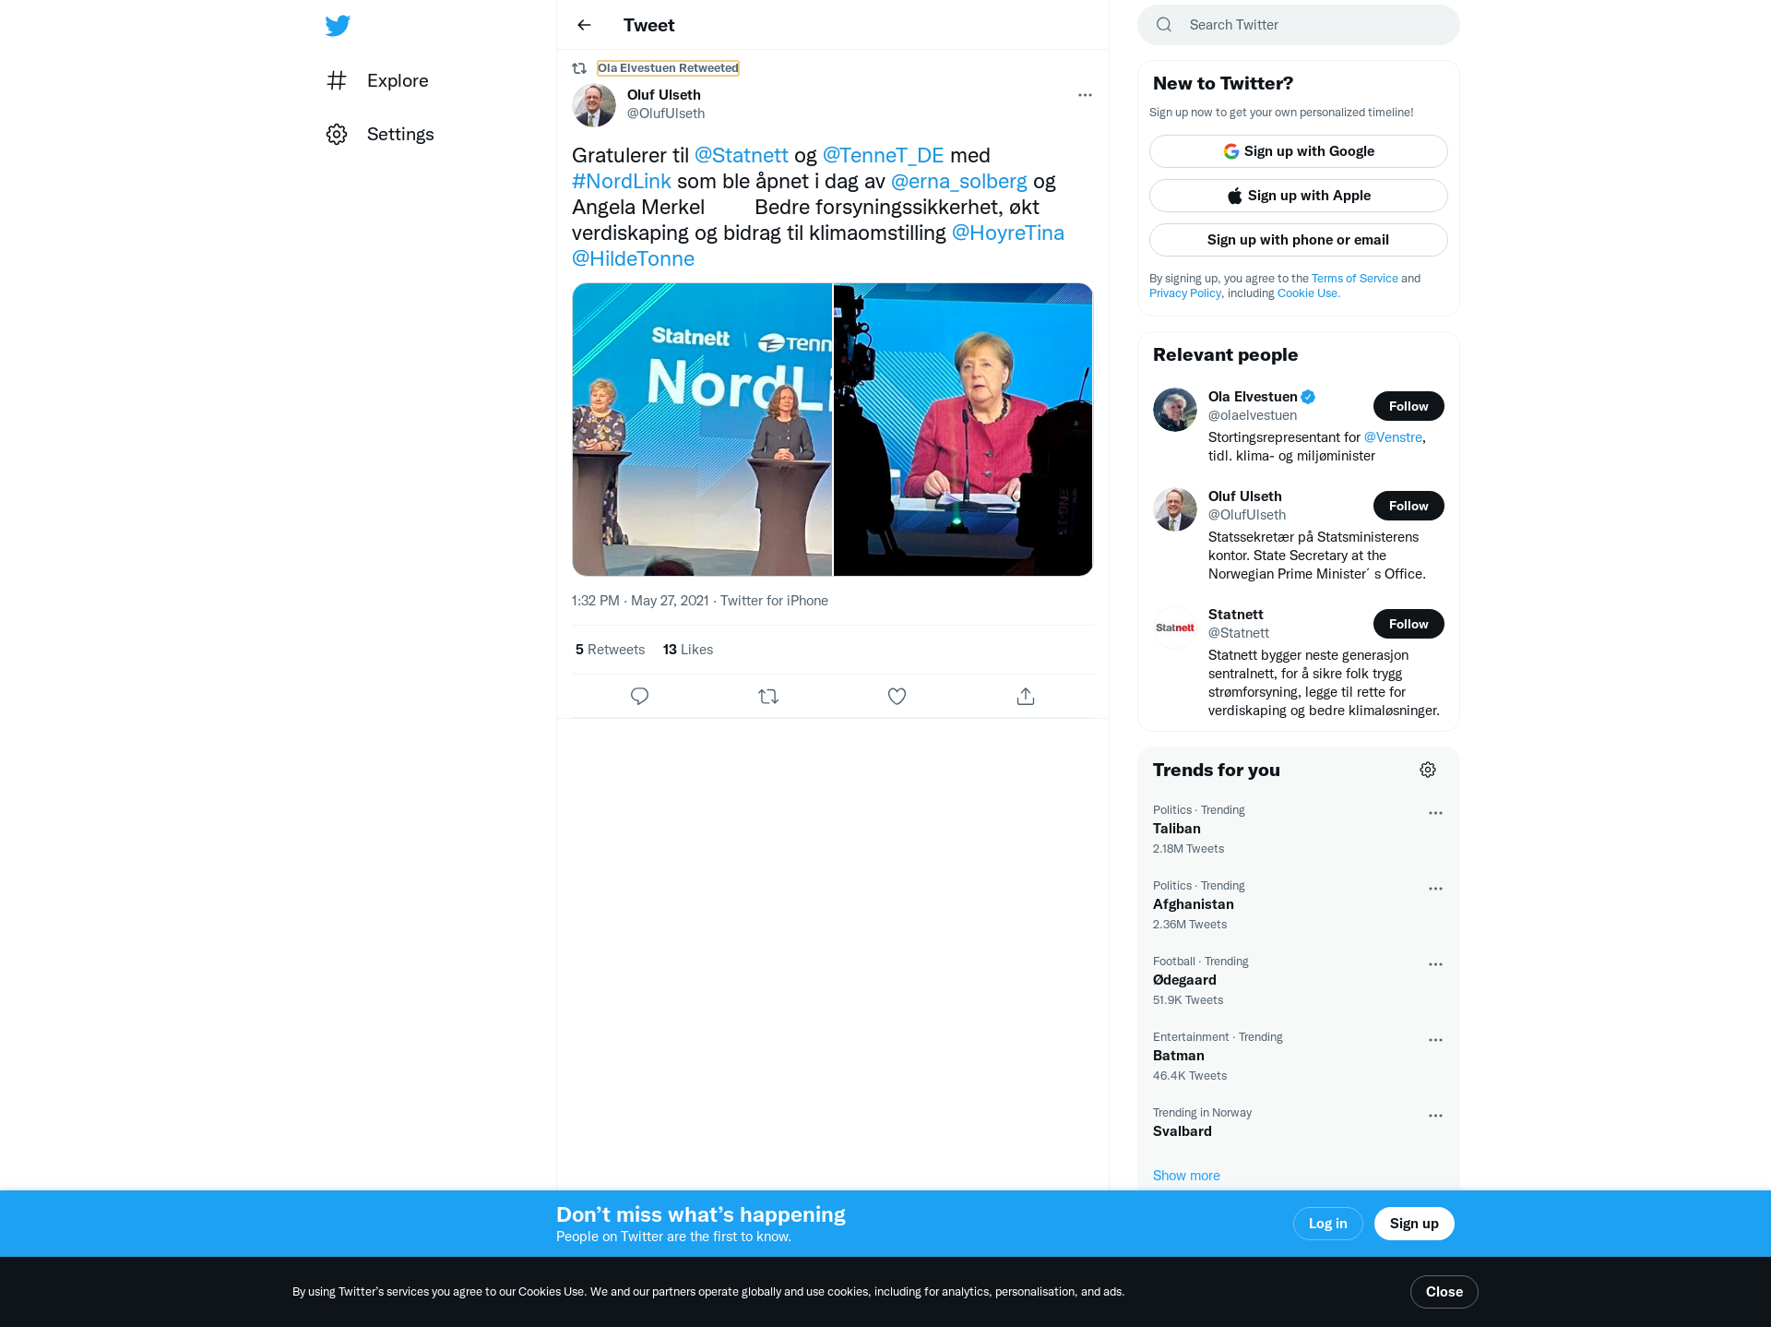Go back using the arrow icon
The height and width of the screenshot is (1327, 1771).
pos(584,25)
